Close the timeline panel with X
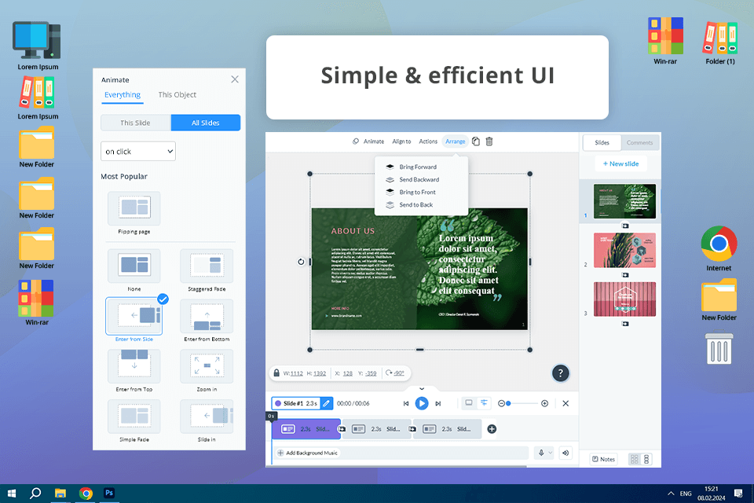The image size is (754, 503). (x=565, y=403)
